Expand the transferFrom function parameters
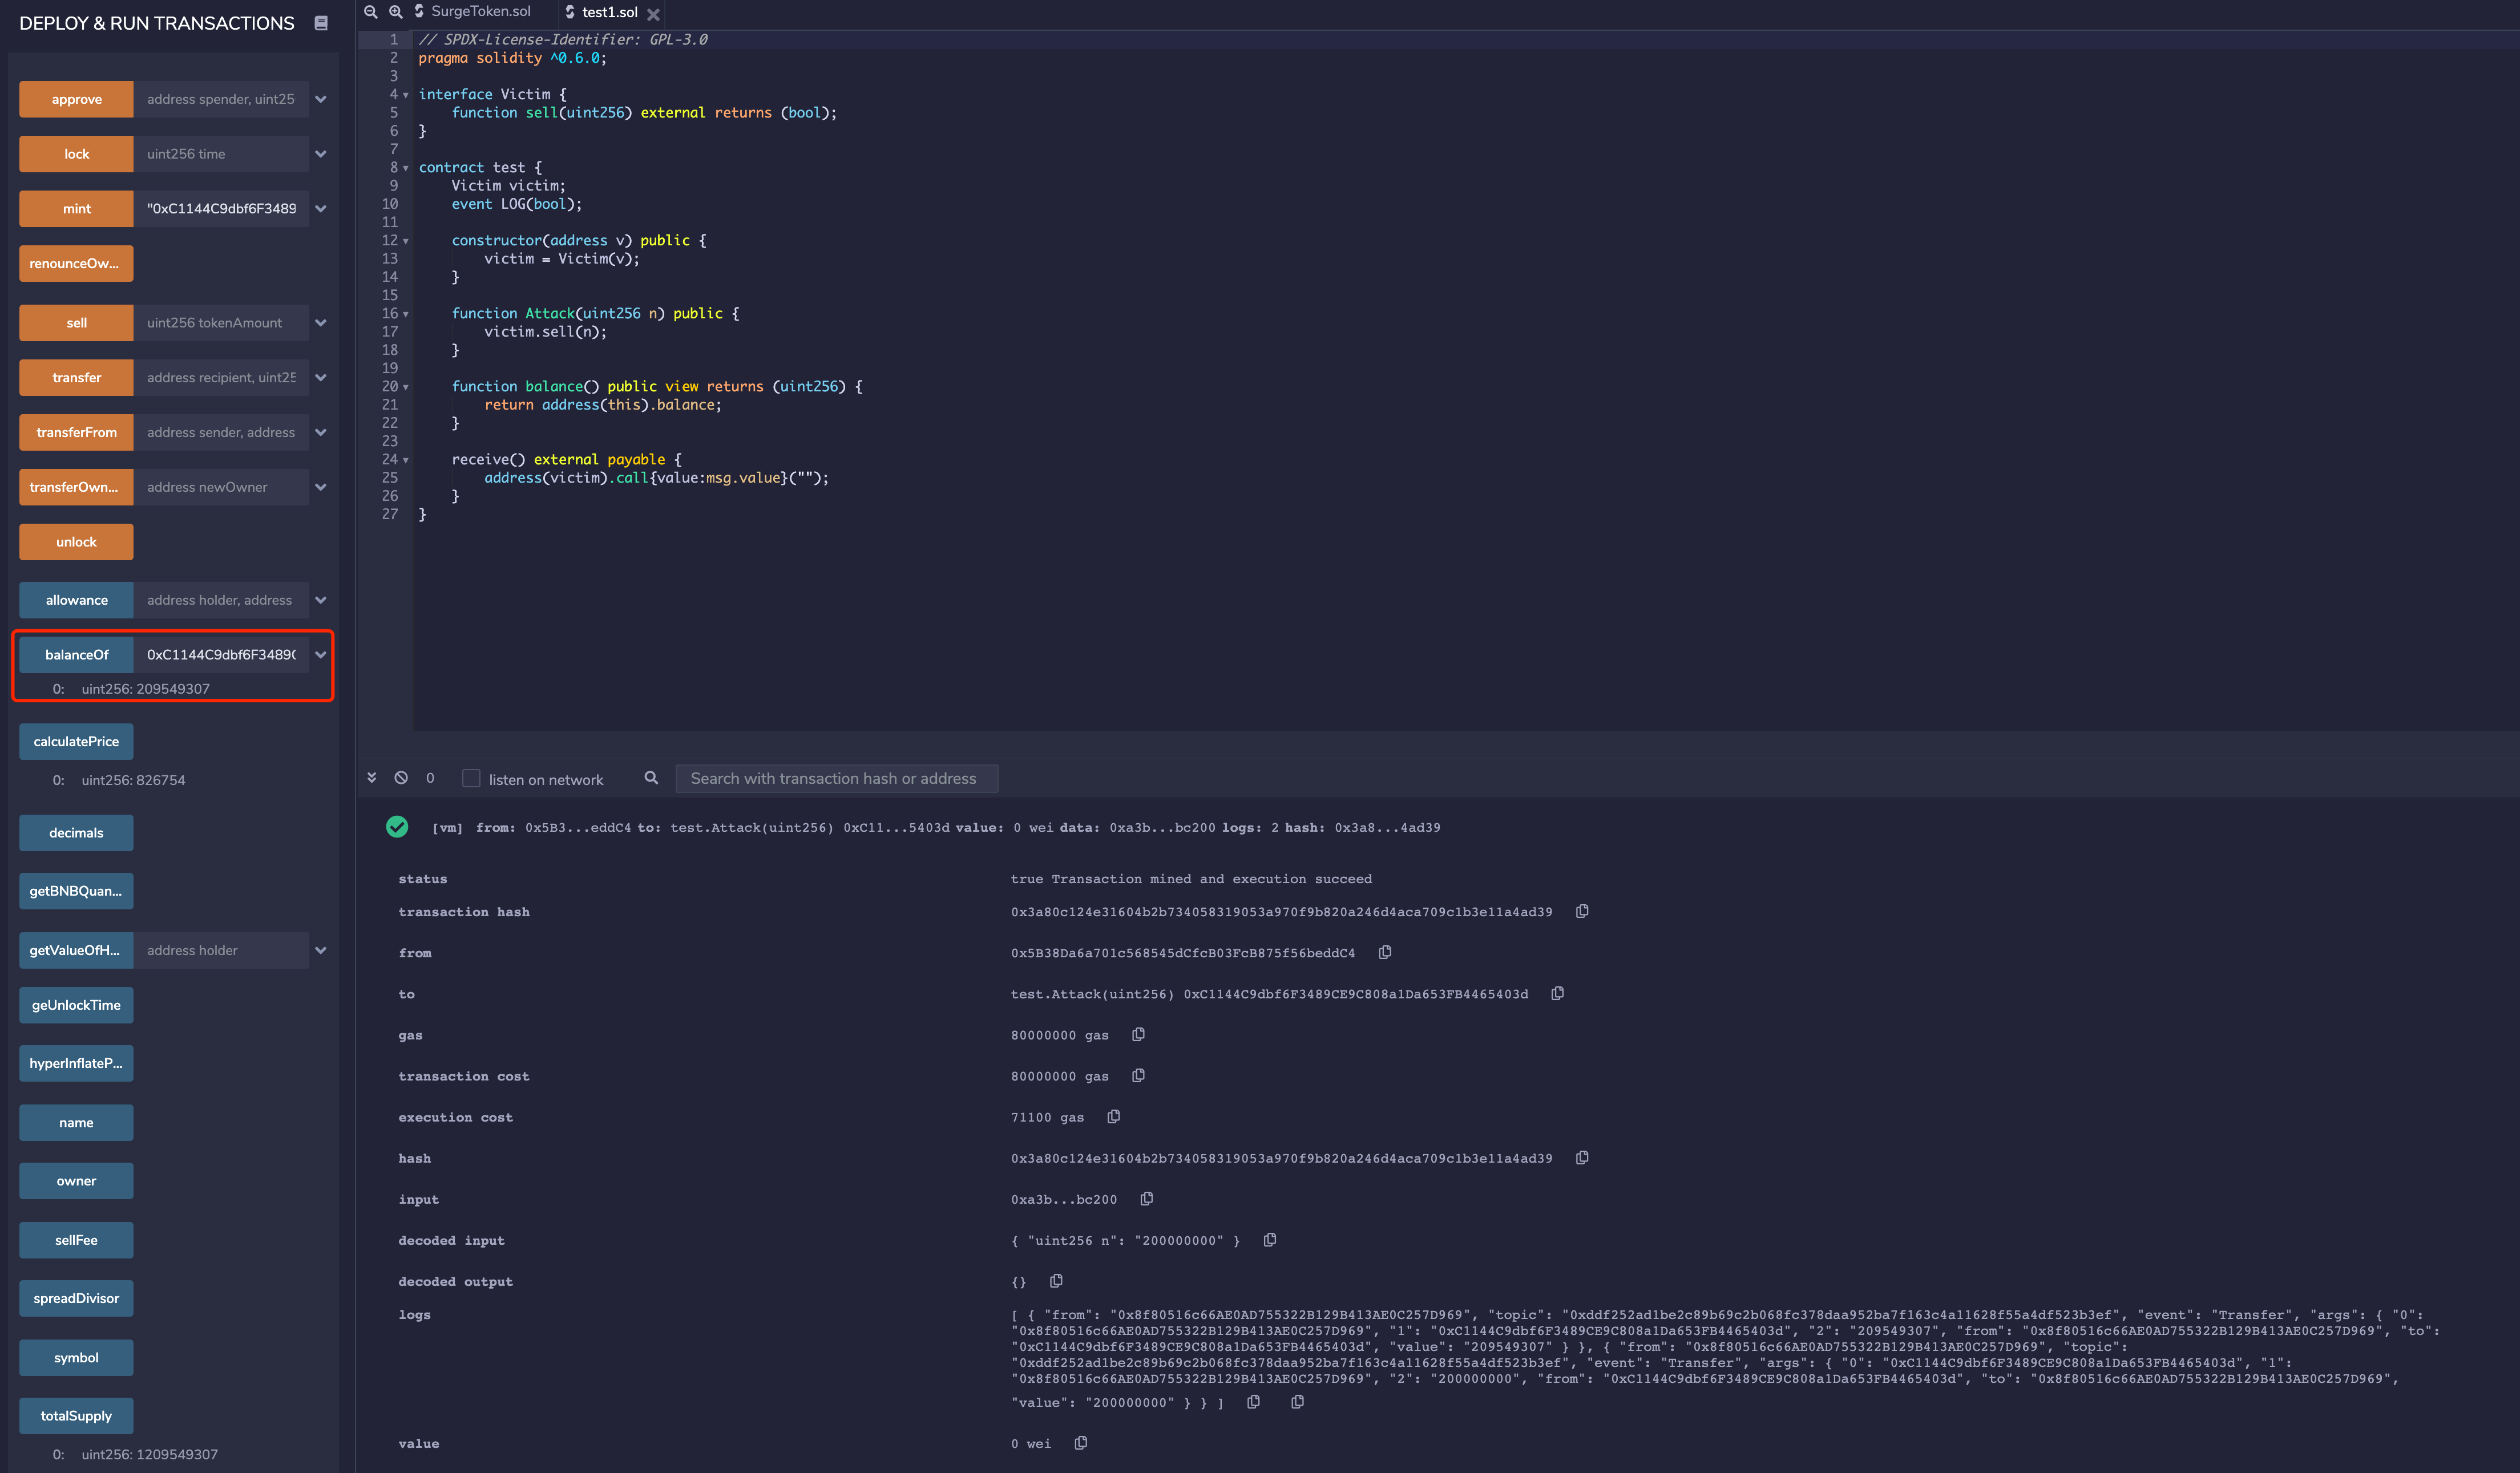The height and width of the screenshot is (1473, 2520). pyautogui.click(x=321, y=432)
